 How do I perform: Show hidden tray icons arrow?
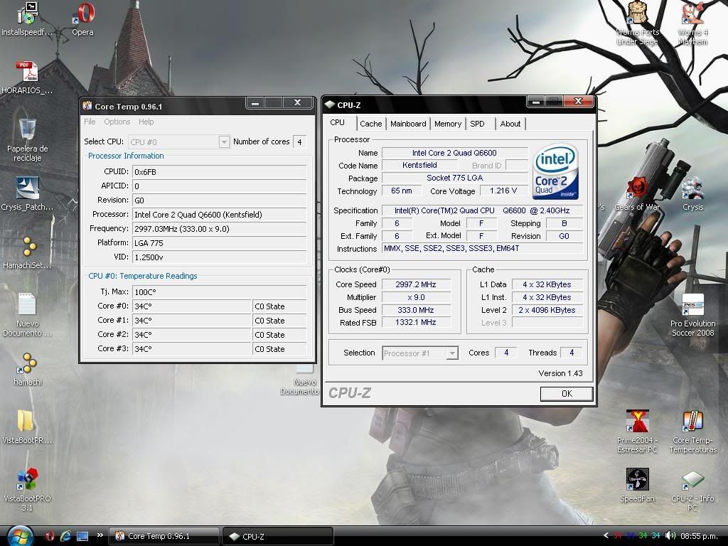(x=606, y=536)
